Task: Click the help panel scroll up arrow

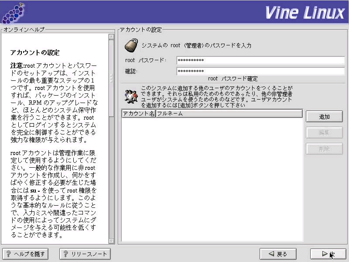Action: [x=112, y=37]
